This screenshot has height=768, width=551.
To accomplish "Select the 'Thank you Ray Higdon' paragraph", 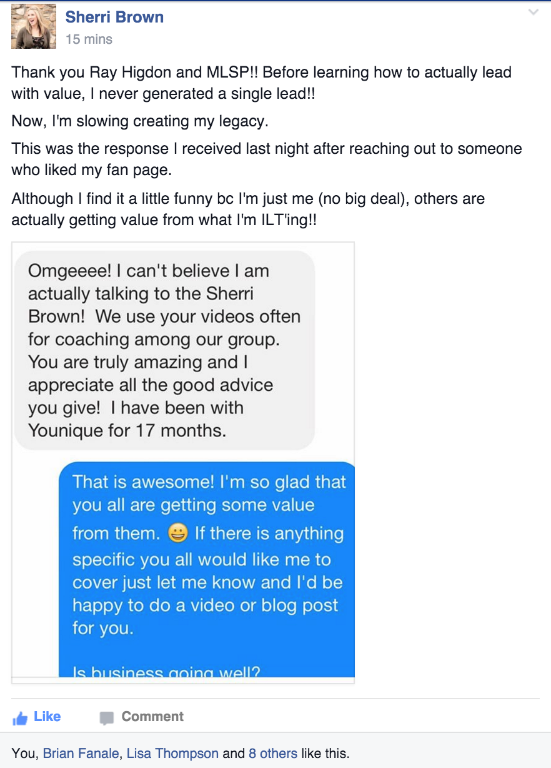I will (x=262, y=83).
